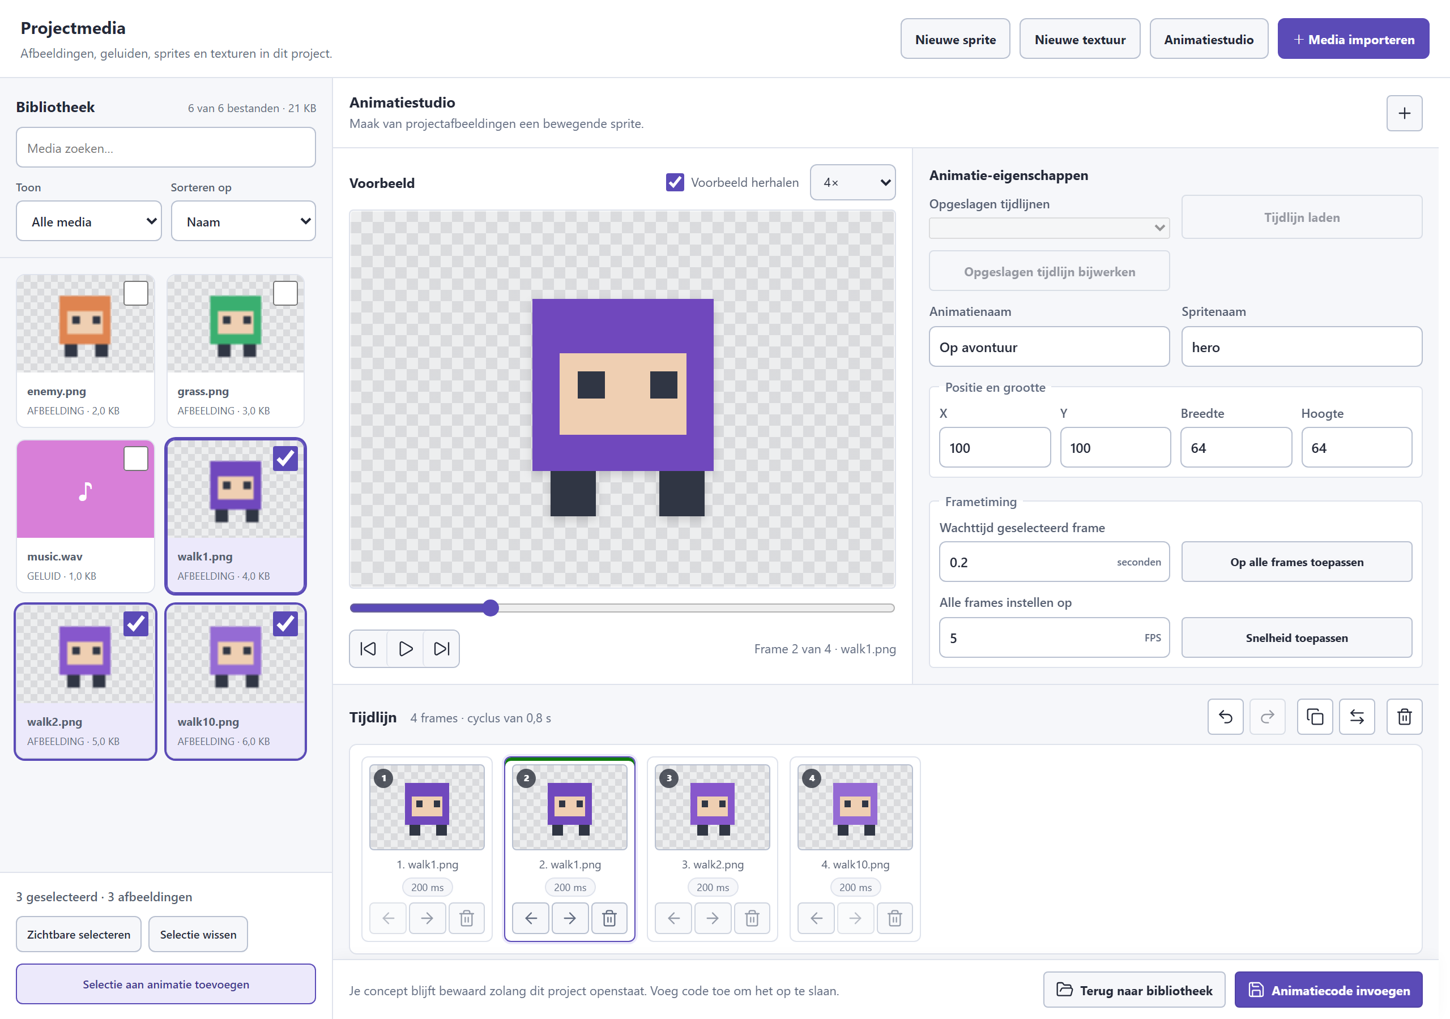Click Selectie aan animatie toevoegen
This screenshot has height=1019, width=1450.
[x=165, y=984]
